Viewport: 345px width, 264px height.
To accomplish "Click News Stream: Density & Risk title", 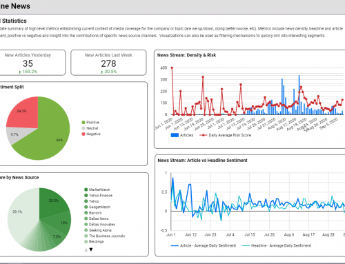I will click(186, 55).
